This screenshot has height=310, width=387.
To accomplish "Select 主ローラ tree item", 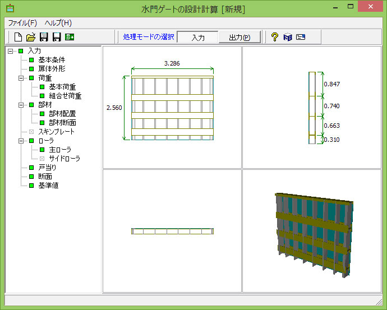I will tap(60, 150).
